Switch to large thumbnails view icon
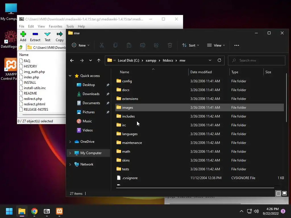 click(284, 194)
